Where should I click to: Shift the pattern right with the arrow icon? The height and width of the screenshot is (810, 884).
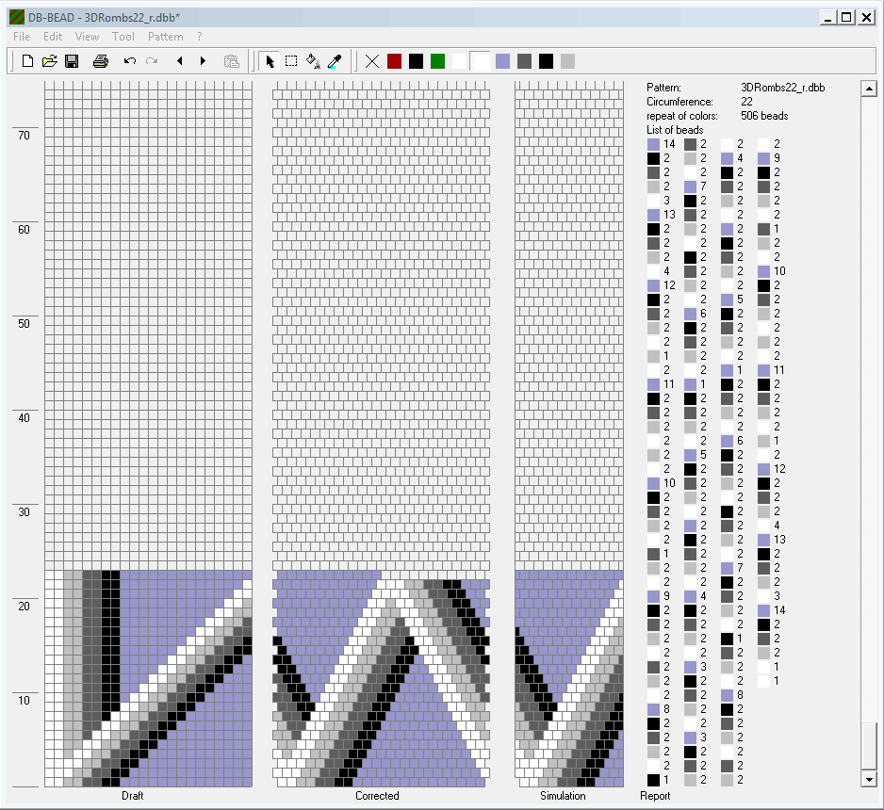click(x=203, y=61)
